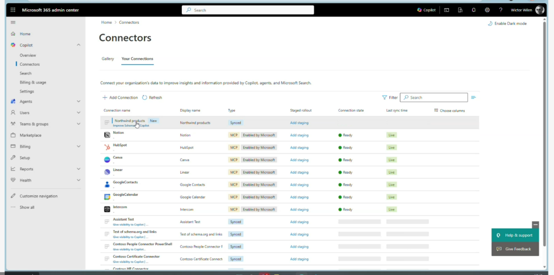
Task: Click the Copilot button in top bar
Action: 426,10
